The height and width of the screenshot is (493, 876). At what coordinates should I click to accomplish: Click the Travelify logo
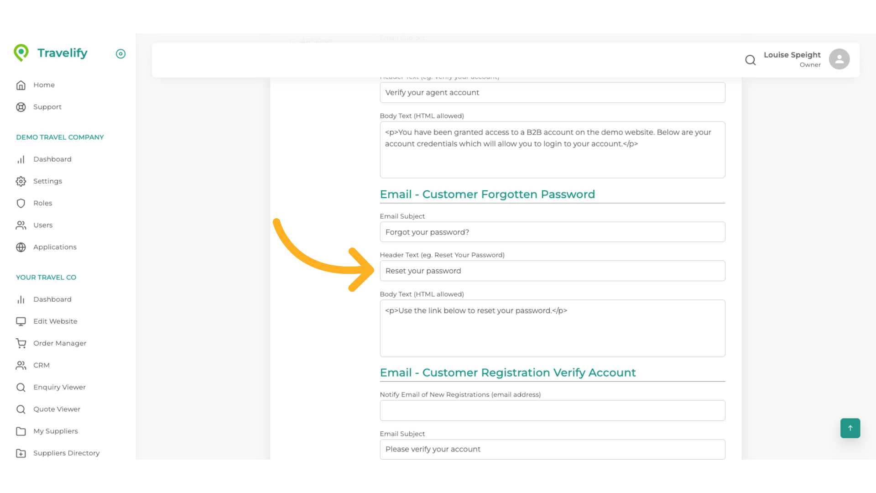pos(51,53)
